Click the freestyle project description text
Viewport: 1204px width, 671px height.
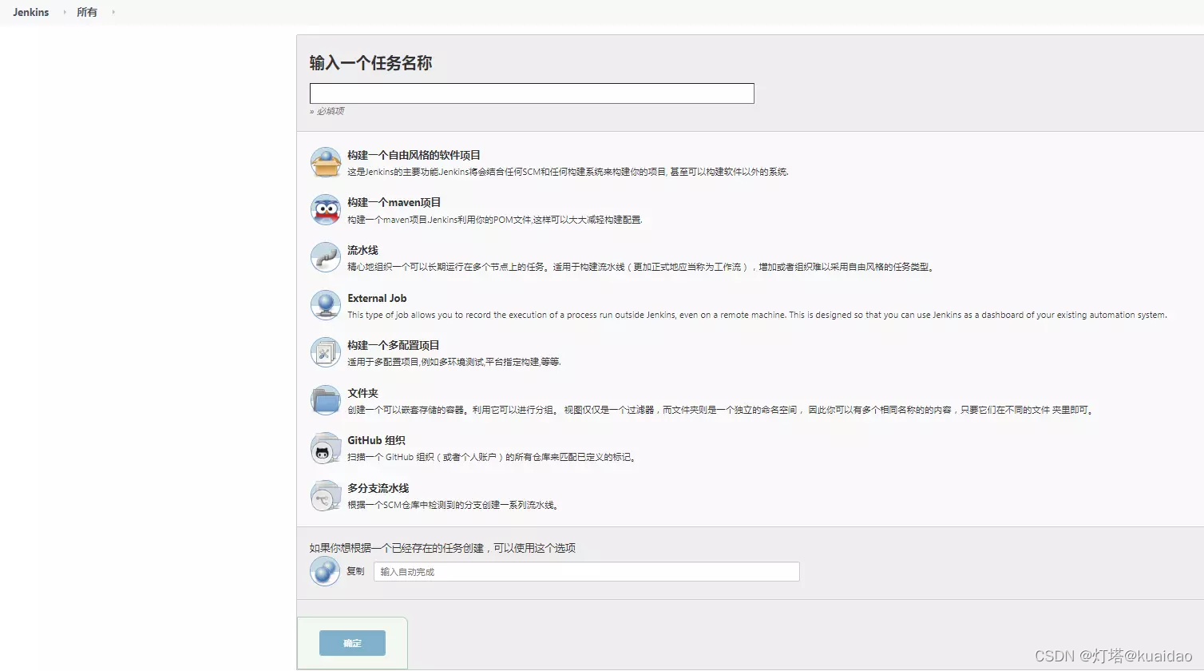coord(568,172)
